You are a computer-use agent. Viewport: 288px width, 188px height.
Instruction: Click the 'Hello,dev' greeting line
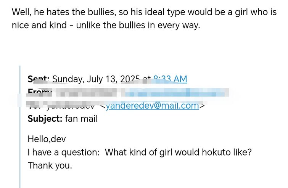(x=47, y=139)
